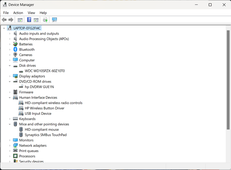Click Scan for hardware changes icon
The width and height of the screenshot is (231, 170).
pyautogui.click(x=54, y=20)
